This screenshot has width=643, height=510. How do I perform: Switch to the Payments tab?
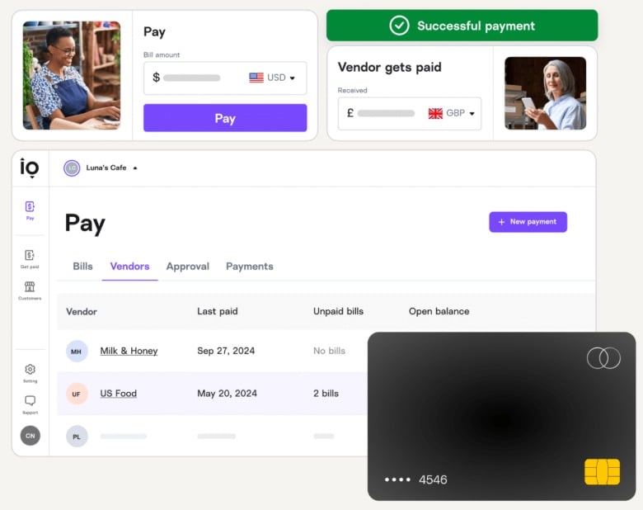(x=250, y=267)
